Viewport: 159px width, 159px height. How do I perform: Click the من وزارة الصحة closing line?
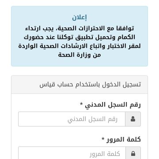coord(79,55)
